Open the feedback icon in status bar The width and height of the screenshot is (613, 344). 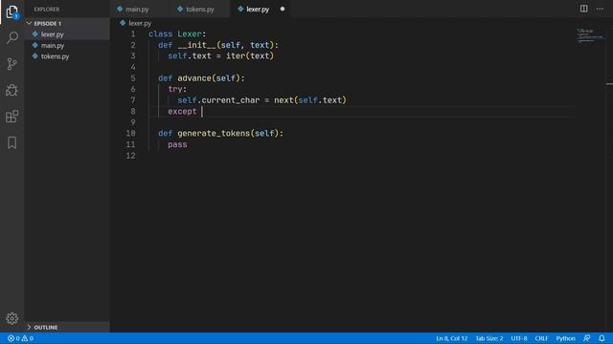pos(587,338)
